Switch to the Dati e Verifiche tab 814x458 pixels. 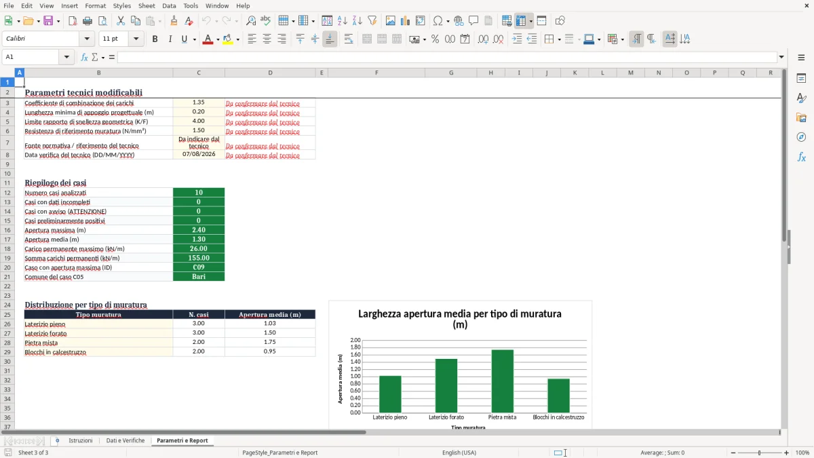pos(125,441)
